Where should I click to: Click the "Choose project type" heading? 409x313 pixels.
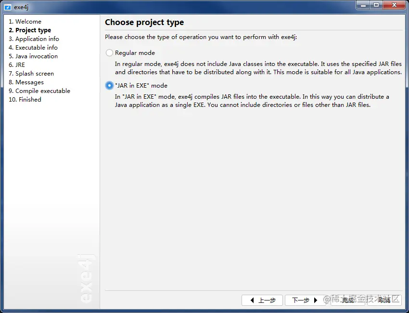pos(144,22)
